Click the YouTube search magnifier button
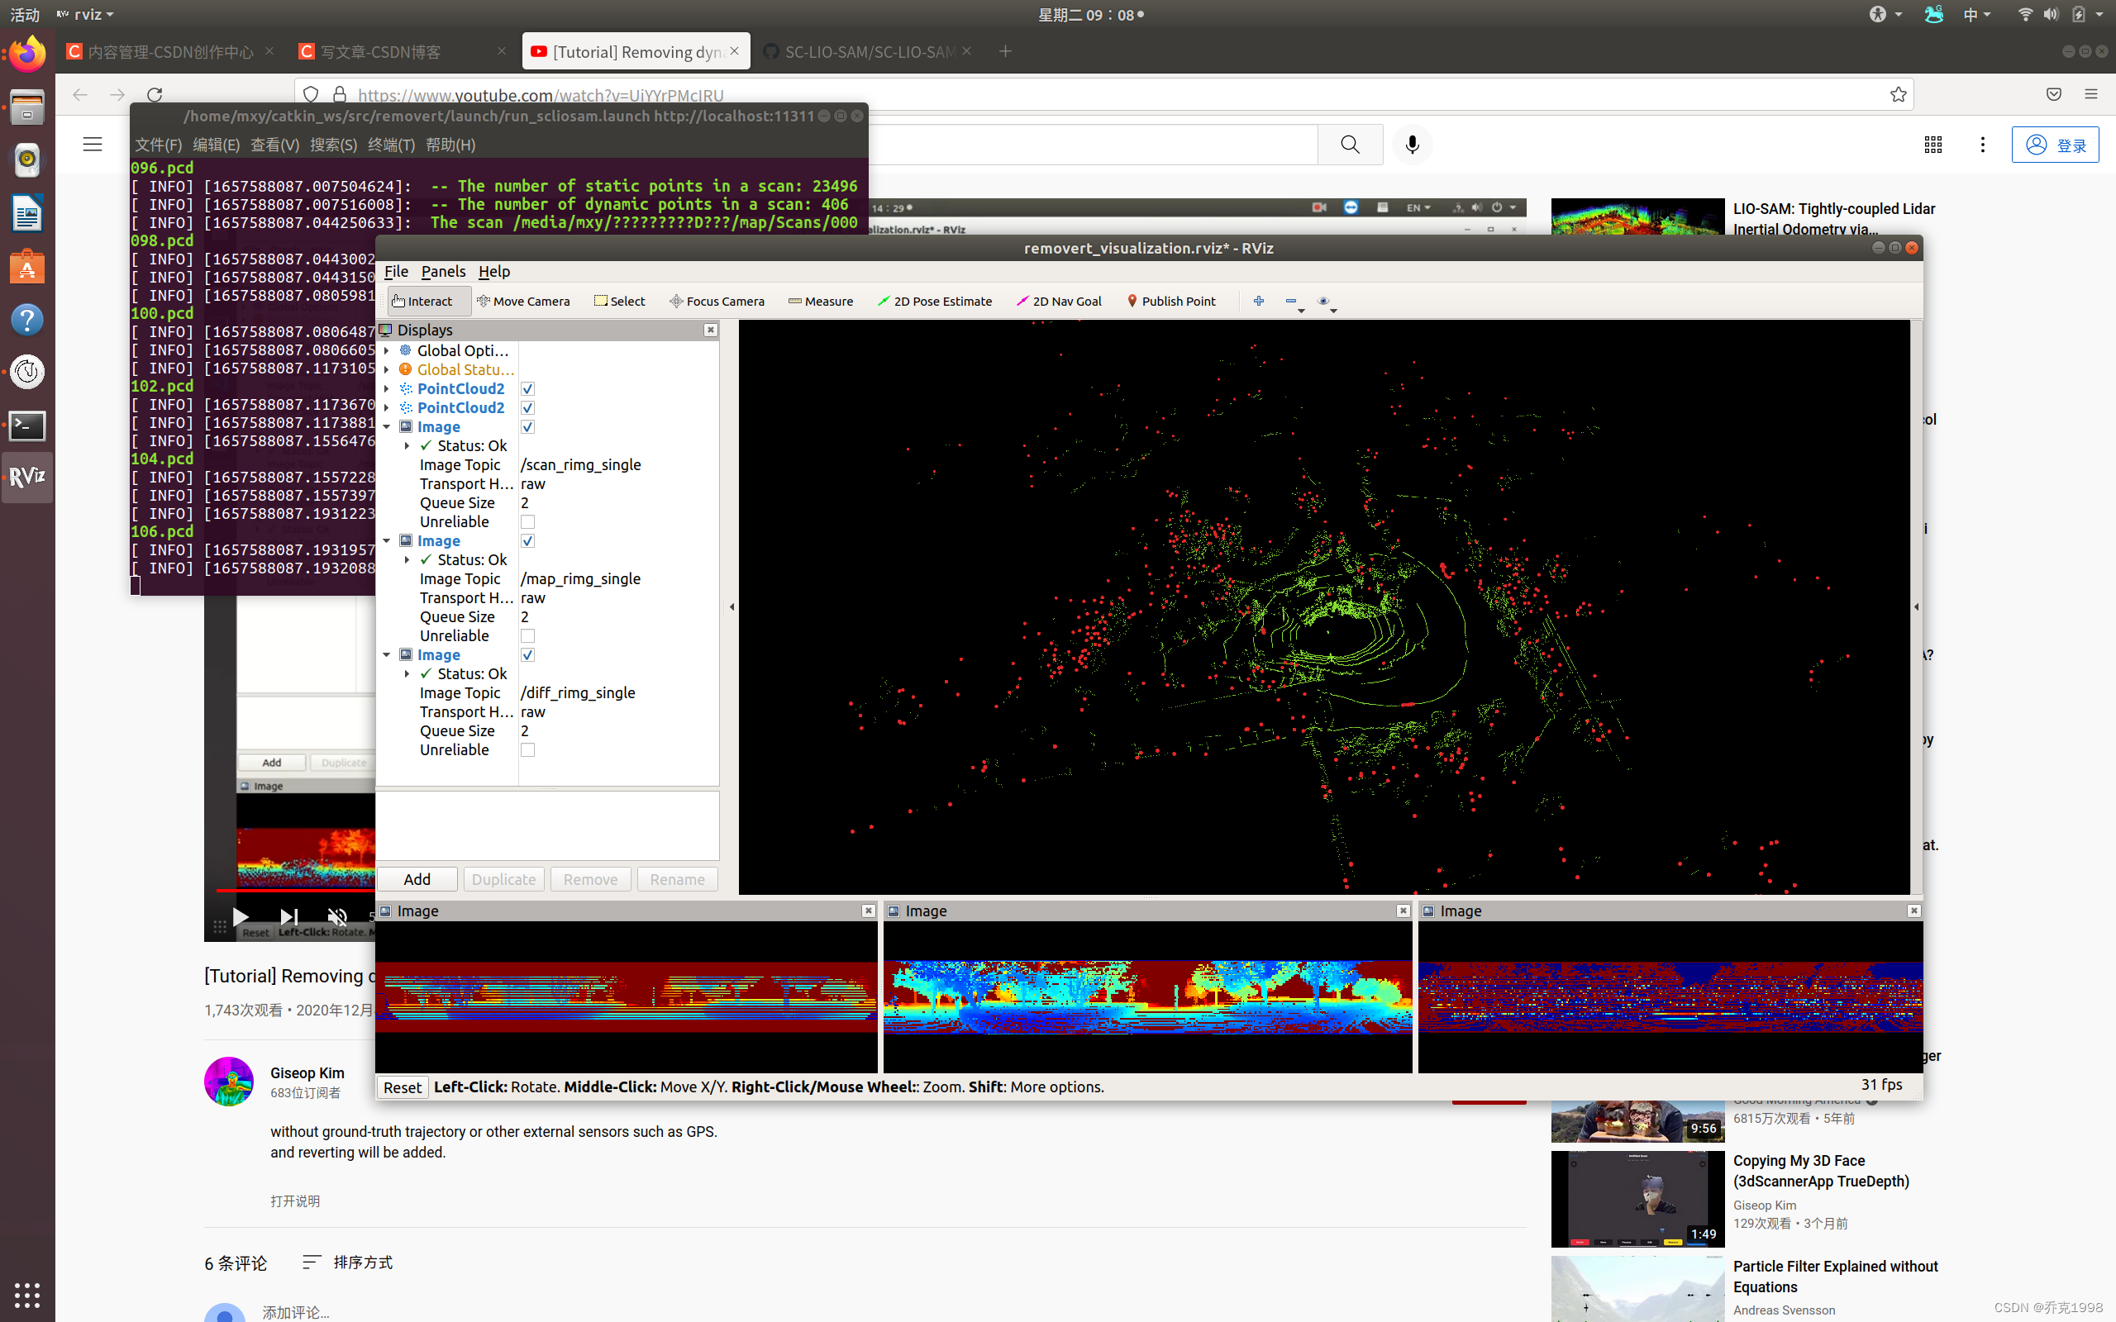The image size is (2116, 1322). tap(1350, 145)
